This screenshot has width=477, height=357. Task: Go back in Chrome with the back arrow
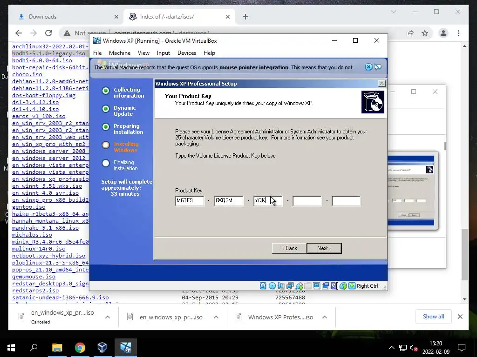[x=19, y=33]
